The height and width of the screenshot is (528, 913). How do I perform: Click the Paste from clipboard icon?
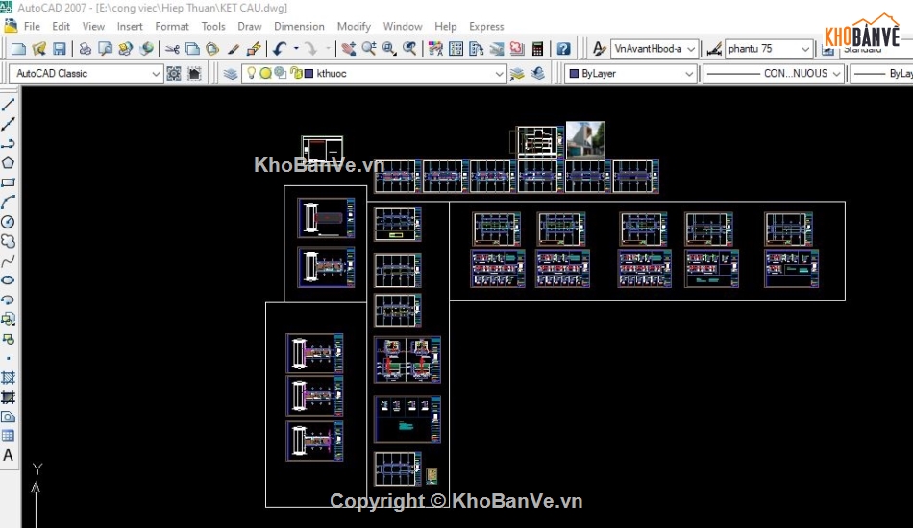pos(212,49)
